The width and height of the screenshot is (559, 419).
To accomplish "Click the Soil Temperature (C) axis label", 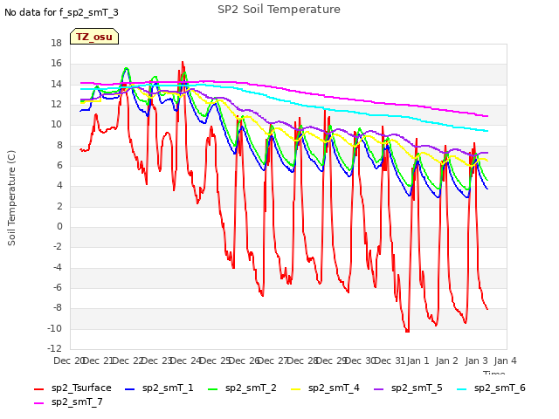I will [11, 198].
